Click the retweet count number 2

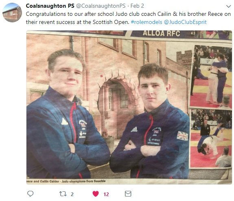coord(72,194)
